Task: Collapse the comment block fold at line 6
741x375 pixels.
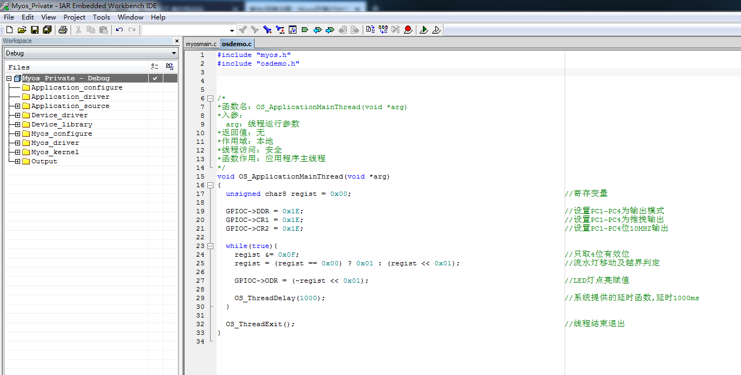Action: tap(210, 98)
